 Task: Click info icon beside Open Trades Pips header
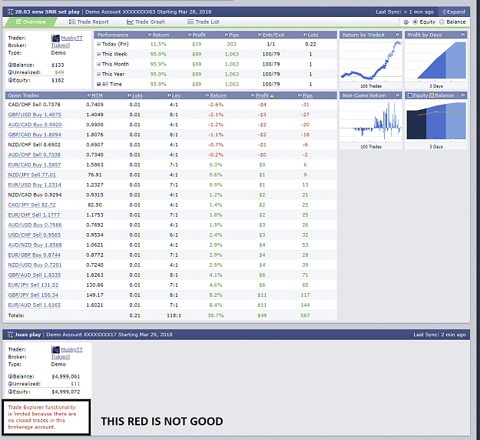(300, 95)
